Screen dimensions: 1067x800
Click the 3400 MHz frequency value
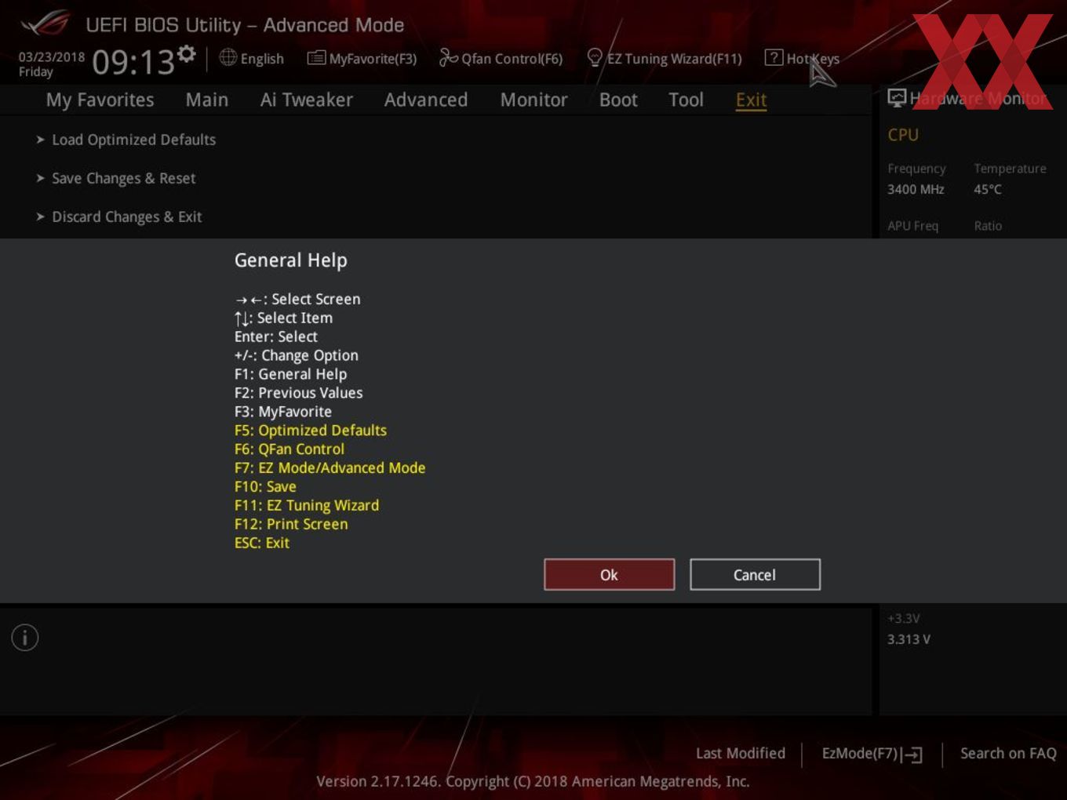tap(916, 189)
